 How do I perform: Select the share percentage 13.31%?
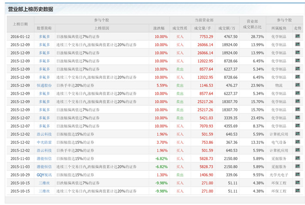click(257, 142)
